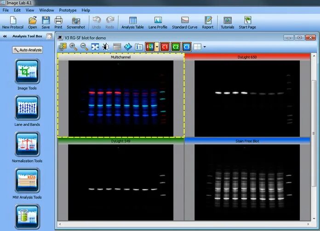
Task: Click the Stain Free Blot image
Action: 247,182
